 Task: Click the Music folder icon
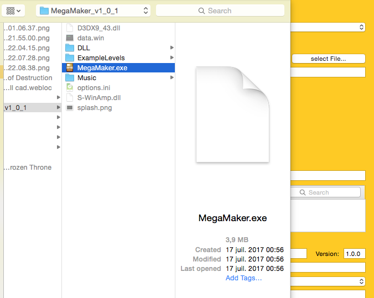(x=70, y=77)
